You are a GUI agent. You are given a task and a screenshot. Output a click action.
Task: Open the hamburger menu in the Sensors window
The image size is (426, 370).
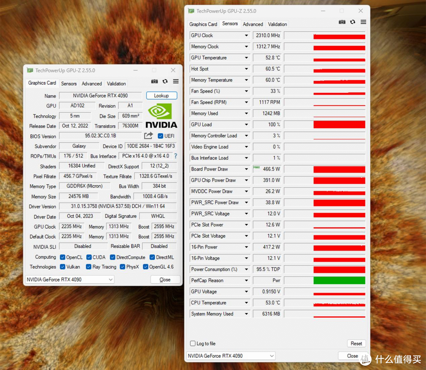363,22
